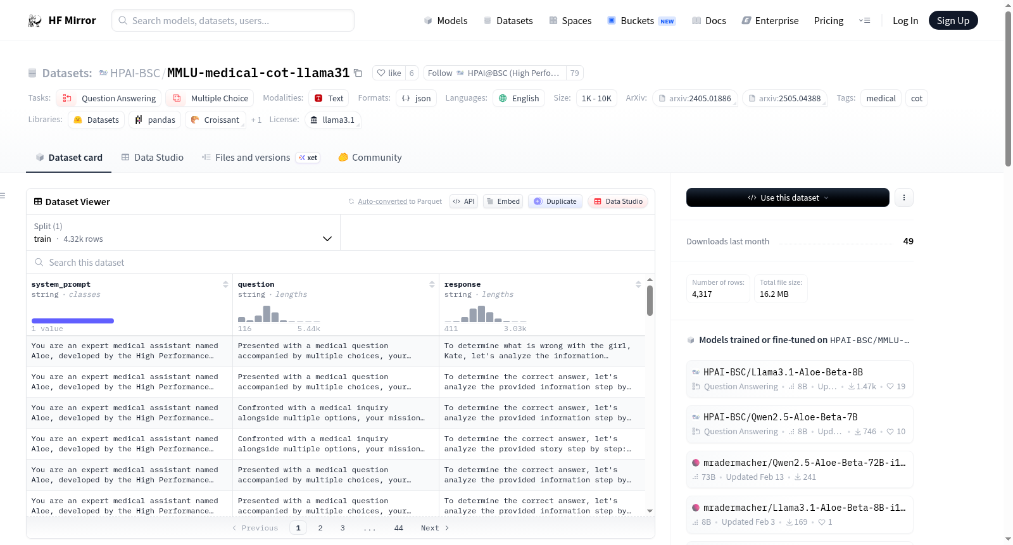Screen dimensions: 1013x545
Task: Open Enterprise in navigation
Action: [x=770, y=21]
